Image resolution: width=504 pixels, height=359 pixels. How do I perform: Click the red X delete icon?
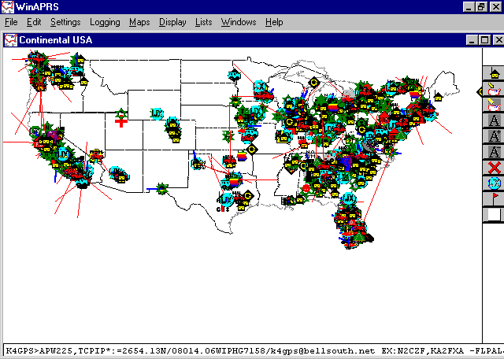[x=493, y=168]
